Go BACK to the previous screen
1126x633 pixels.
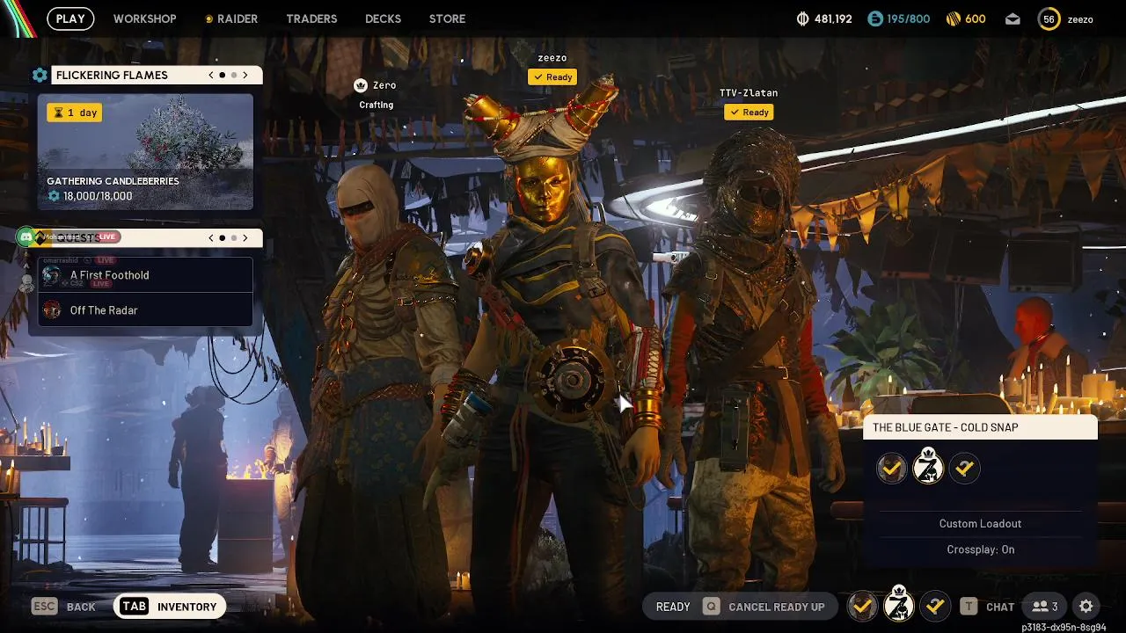click(x=81, y=607)
